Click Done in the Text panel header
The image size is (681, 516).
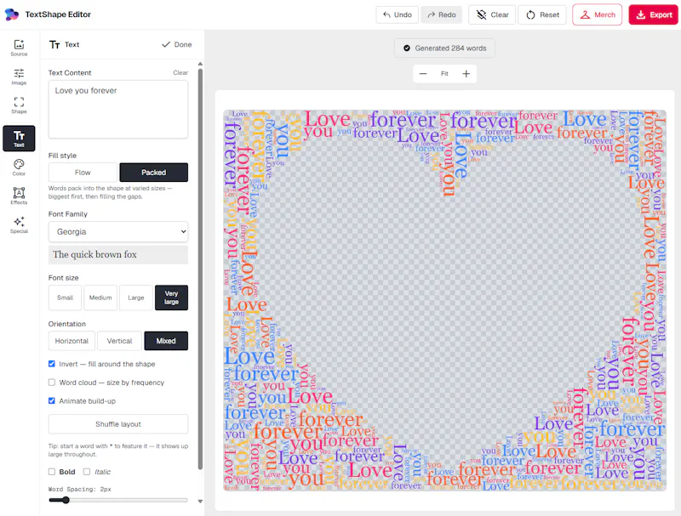pos(177,44)
